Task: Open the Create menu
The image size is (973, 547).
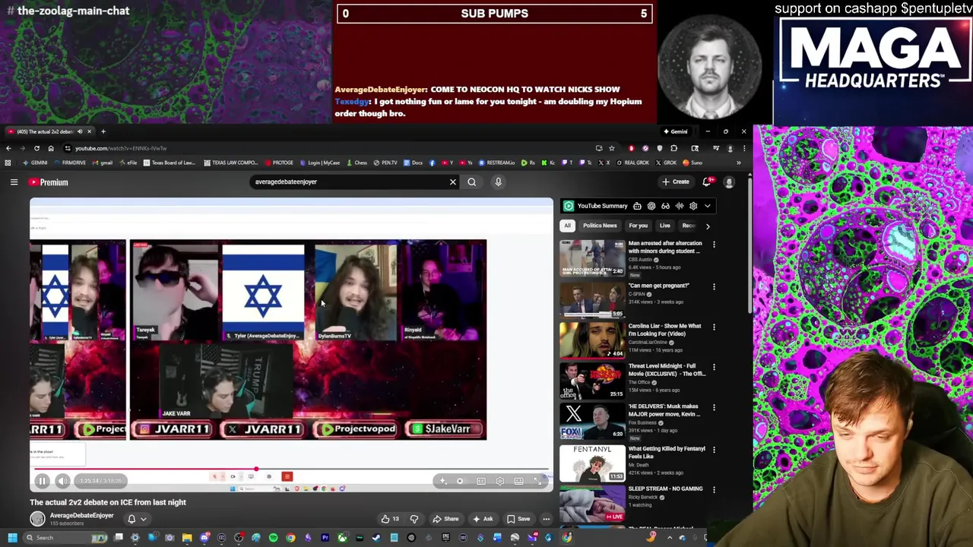Action: point(675,182)
